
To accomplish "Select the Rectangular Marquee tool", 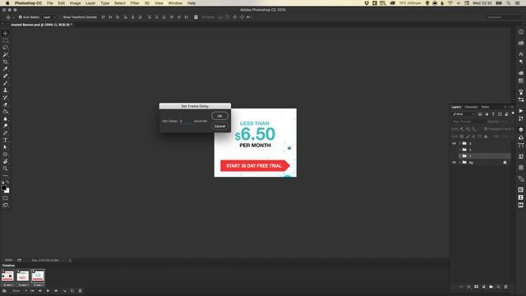I will click(6, 40).
